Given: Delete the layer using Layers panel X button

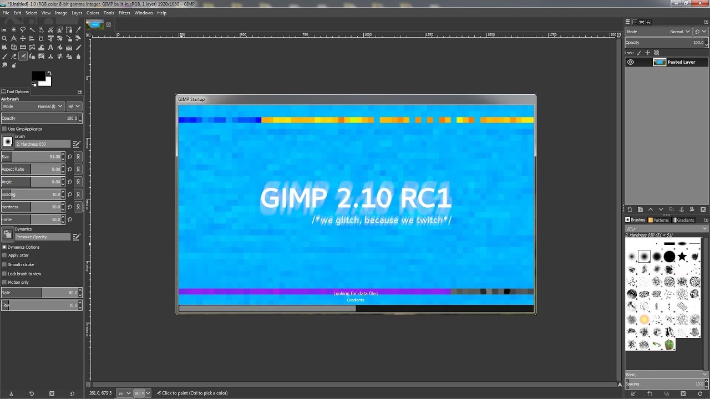Looking at the screenshot, I should click(x=703, y=209).
